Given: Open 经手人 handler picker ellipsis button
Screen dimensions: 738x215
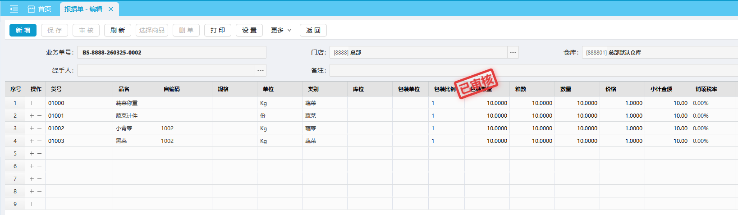Looking at the screenshot, I should coord(261,70).
